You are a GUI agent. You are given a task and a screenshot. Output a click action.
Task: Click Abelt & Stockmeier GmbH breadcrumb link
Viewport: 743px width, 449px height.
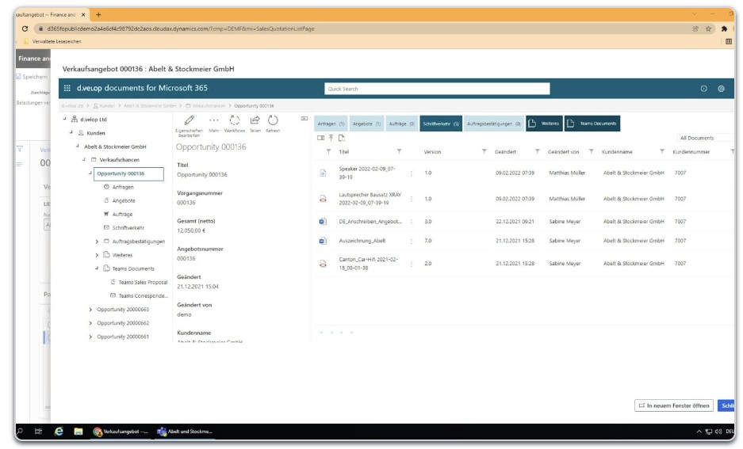point(150,106)
